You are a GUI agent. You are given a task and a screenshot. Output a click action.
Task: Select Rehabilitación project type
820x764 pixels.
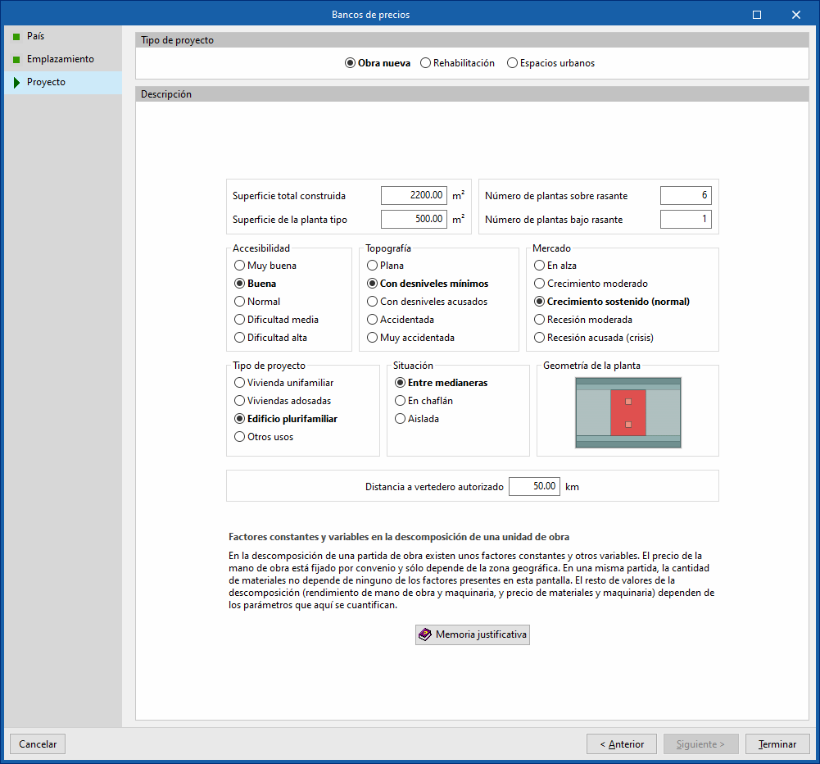[x=458, y=63]
